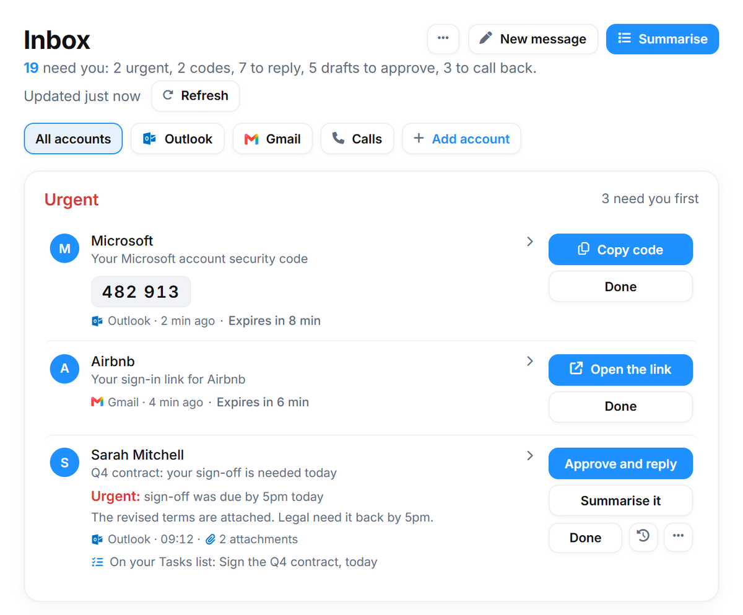Screen dimensions: 743x615
Task: Click the security code 482 913
Action: 141,292
